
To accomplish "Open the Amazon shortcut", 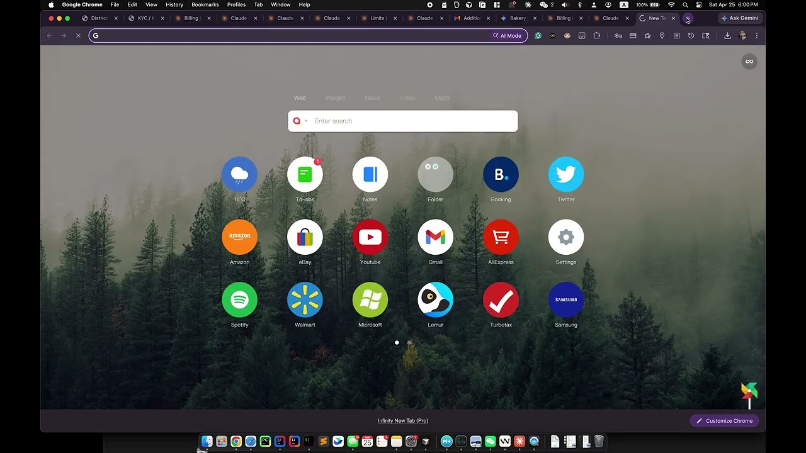I will [x=239, y=237].
